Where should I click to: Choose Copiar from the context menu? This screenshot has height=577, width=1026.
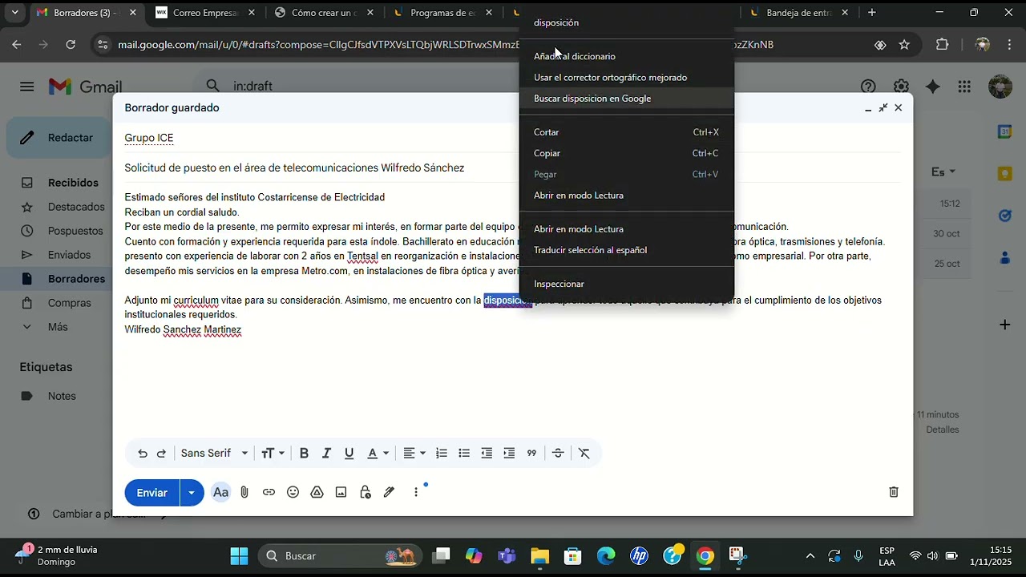[x=626, y=153]
